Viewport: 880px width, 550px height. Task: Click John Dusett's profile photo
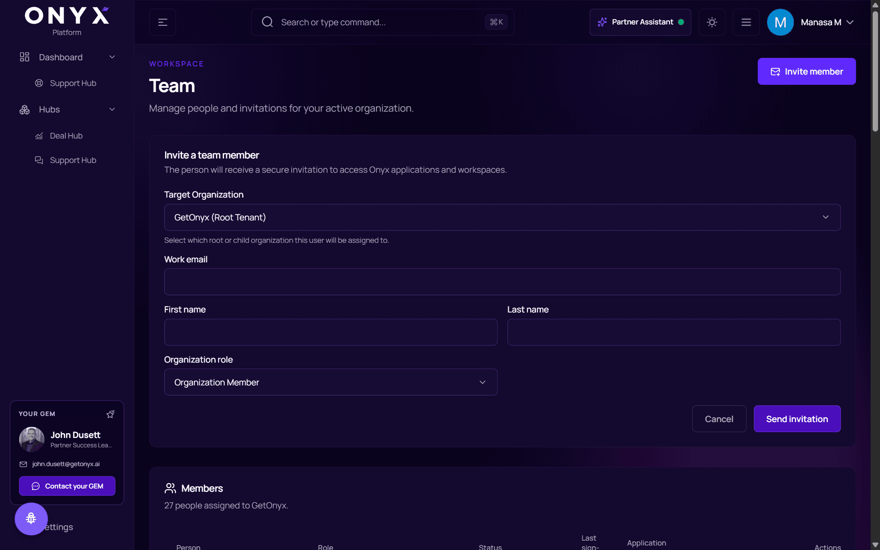pos(32,440)
